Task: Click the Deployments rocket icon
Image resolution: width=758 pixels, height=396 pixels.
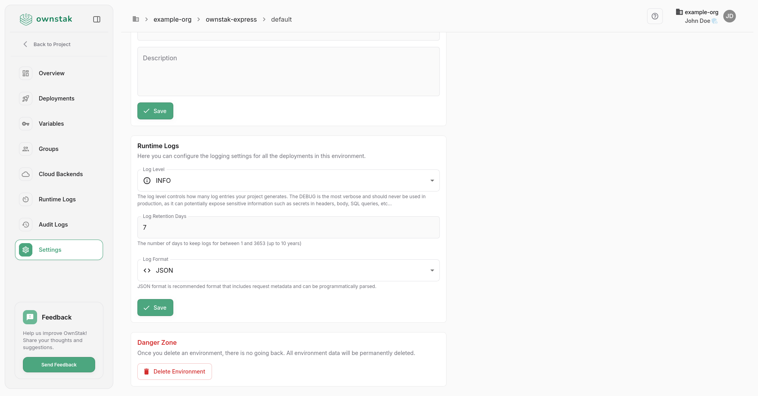Action: coord(26,99)
